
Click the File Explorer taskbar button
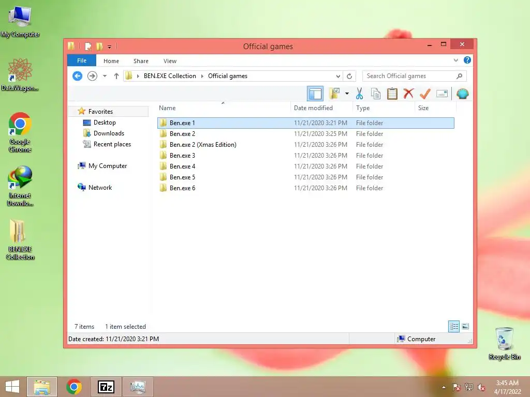41,387
